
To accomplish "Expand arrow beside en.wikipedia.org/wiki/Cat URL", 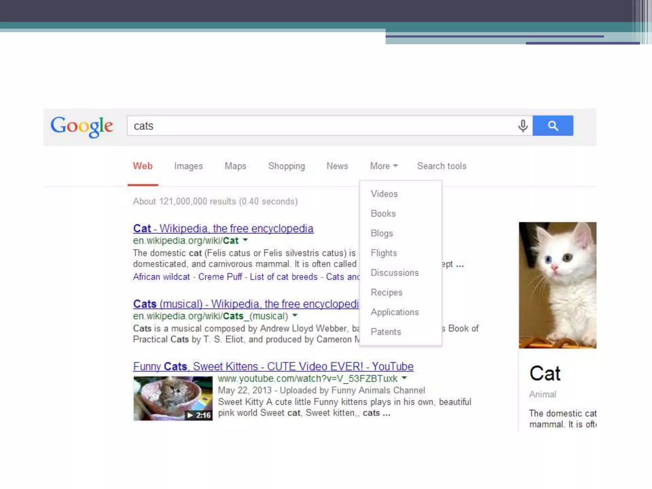I will 245,240.
